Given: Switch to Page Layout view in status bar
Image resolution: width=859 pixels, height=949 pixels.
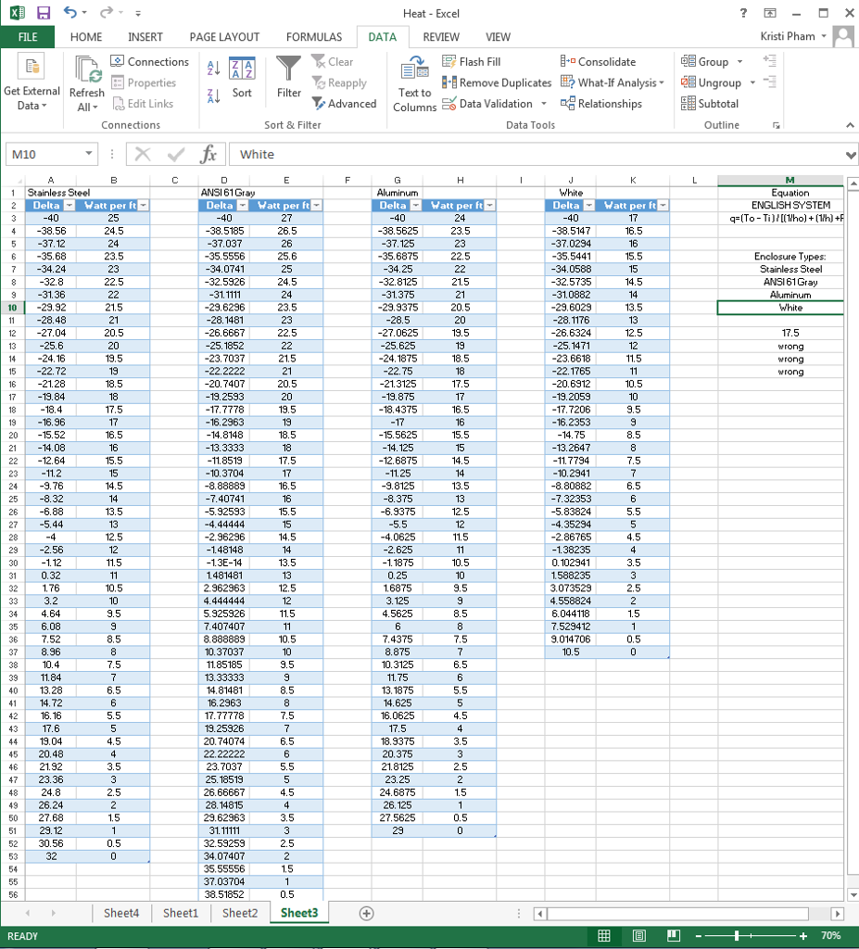Looking at the screenshot, I should 638,935.
